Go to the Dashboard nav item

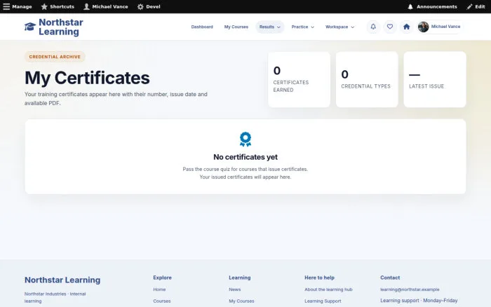tap(202, 27)
